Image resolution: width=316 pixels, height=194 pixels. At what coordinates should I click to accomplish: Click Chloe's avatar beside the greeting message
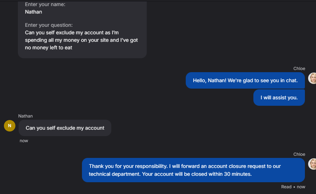click(313, 78)
